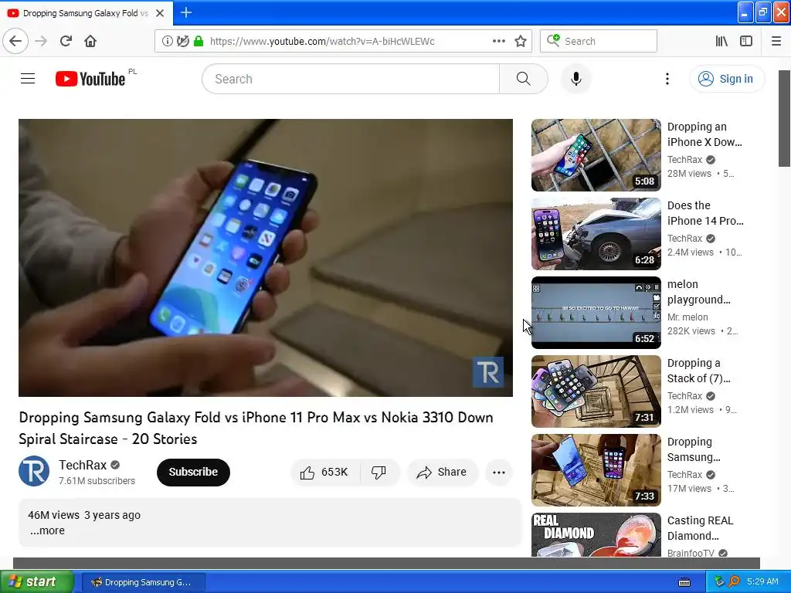Subscribe to TechRax

tap(193, 472)
